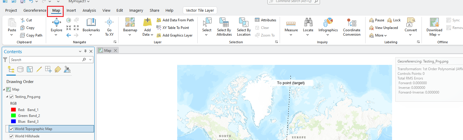Open the Attributes table button

pyautogui.click(x=266, y=20)
